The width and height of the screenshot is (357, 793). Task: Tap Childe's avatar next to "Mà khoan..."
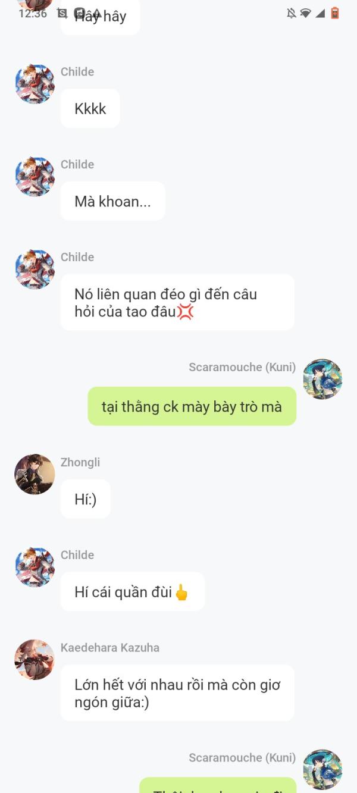point(35,177)
